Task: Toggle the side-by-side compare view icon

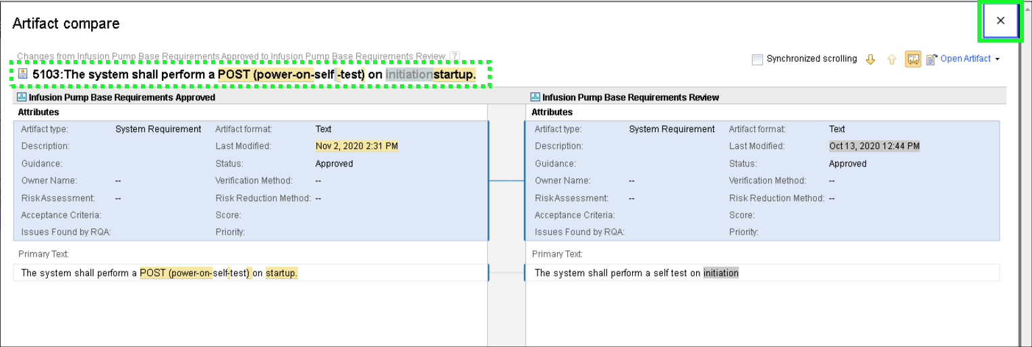Action: 913,59
